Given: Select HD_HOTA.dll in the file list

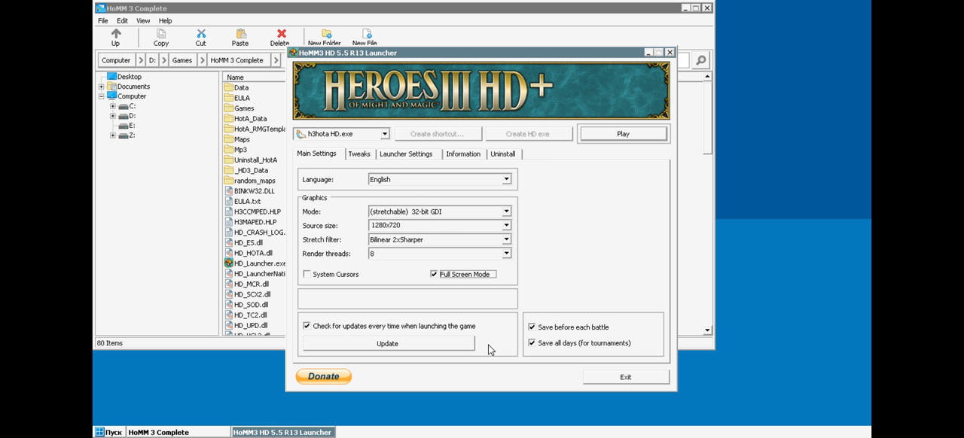Looking at the screenshot, I should pyautogui.click(x=255, y=254).
